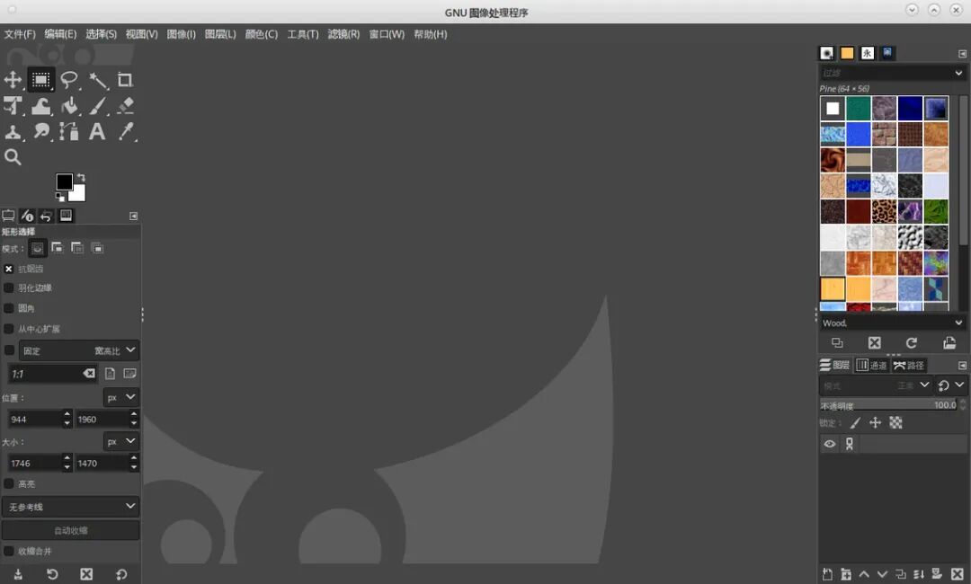Click the black foreground color swatch
Image resolution: width=971 pixels, height=584 pixels.
click(65, 181)
